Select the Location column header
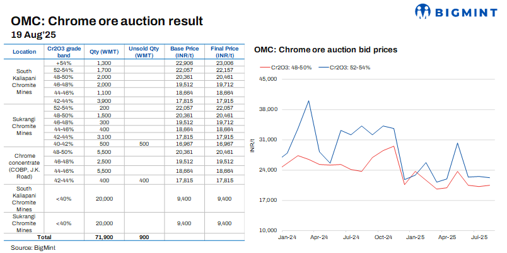This screenshot has width=507, height=253. coord(24,51)
